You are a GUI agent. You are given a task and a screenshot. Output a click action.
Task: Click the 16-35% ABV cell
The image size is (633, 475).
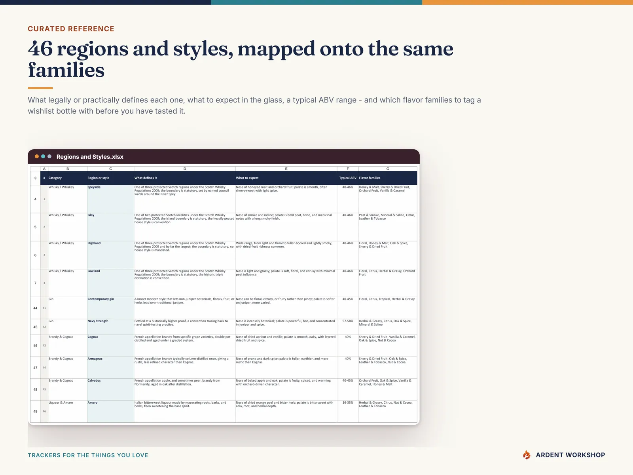point(348,411)
